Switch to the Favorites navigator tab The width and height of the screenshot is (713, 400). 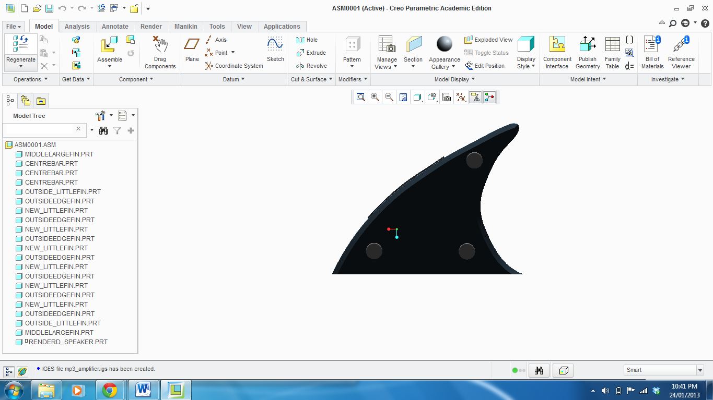pos(41,101)
